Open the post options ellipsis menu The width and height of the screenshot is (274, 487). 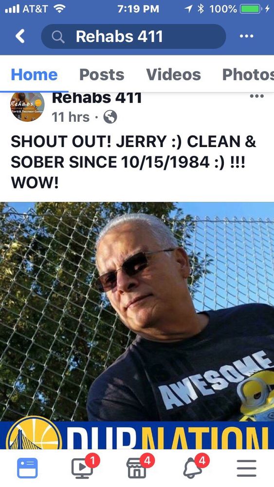[256, 96]
